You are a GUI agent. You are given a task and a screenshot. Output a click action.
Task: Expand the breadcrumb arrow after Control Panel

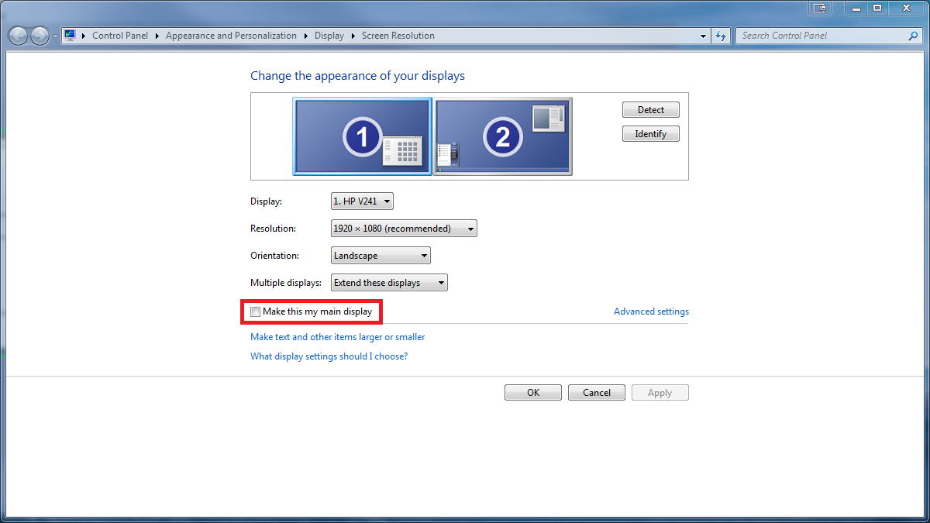[158, 36]
